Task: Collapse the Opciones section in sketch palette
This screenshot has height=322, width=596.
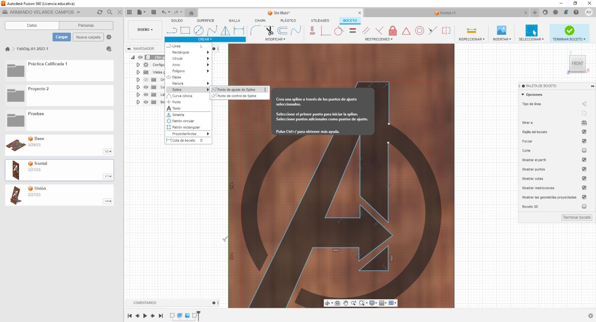Action: coord(523,95)
